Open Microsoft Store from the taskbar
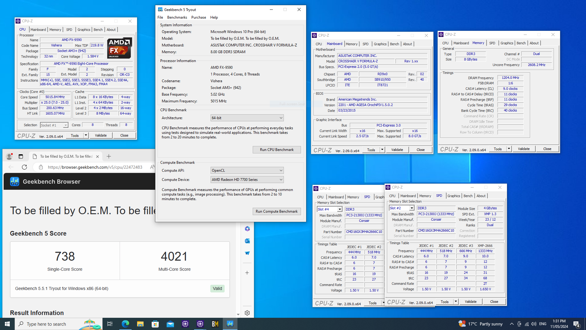 (x=155, y=324)
